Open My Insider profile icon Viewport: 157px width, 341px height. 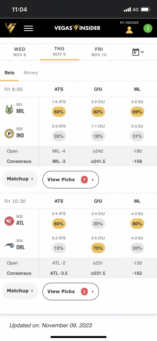129,30
